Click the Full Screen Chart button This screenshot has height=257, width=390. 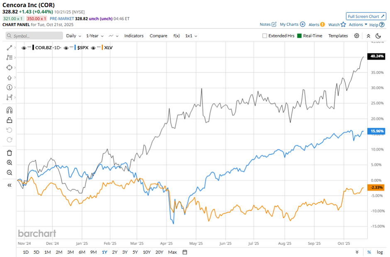point(366,17)
